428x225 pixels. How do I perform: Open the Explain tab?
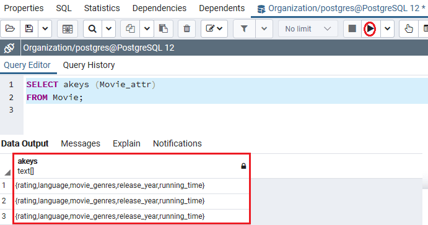(x=126, y=143)
